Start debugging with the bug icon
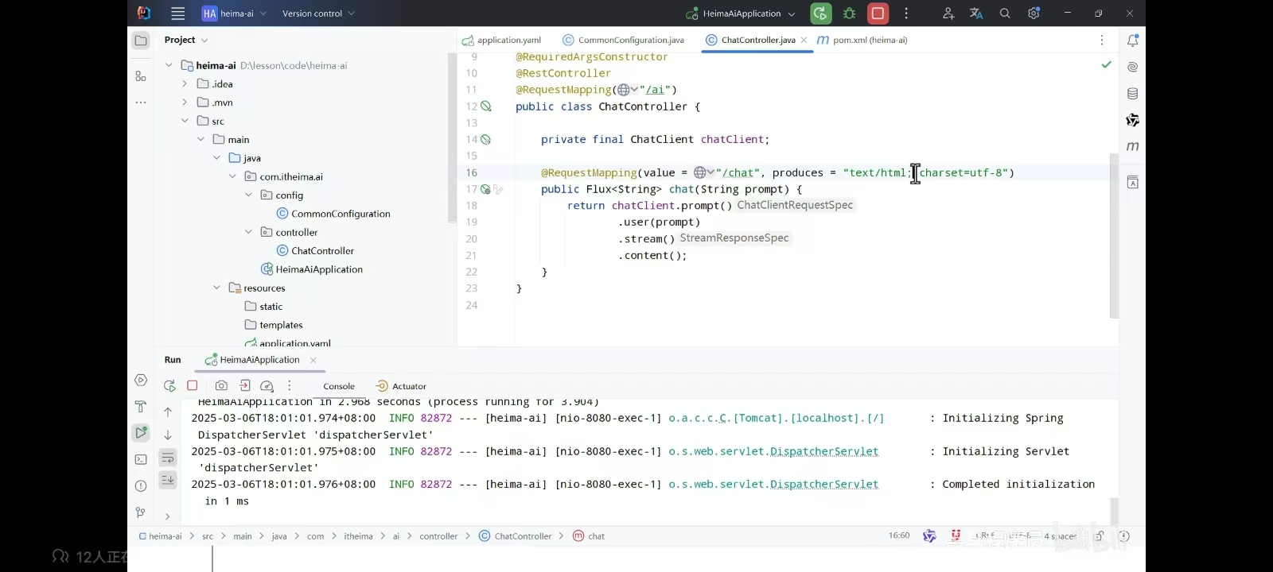 (x=849, y=14)
